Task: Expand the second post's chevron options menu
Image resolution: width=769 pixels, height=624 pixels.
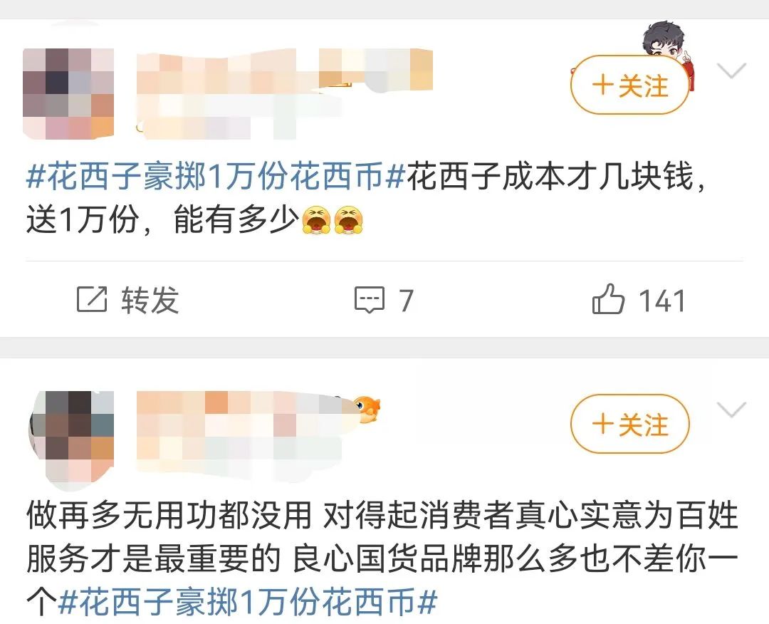Action: (731, 409)
